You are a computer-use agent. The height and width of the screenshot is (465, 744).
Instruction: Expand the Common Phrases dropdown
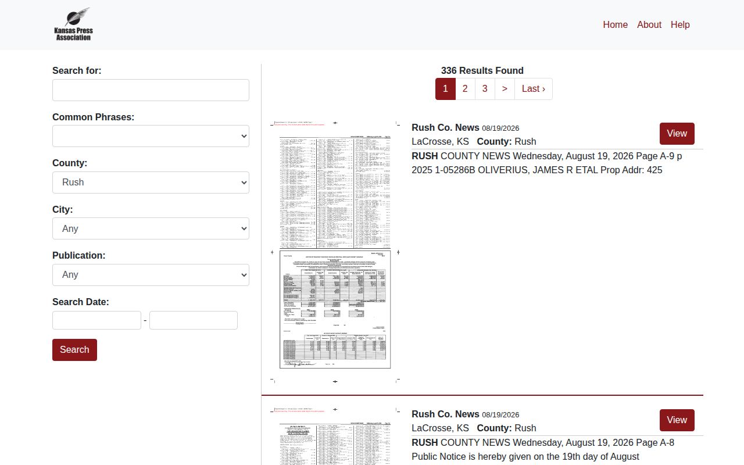pyautogui.click(x=151, y=136)
